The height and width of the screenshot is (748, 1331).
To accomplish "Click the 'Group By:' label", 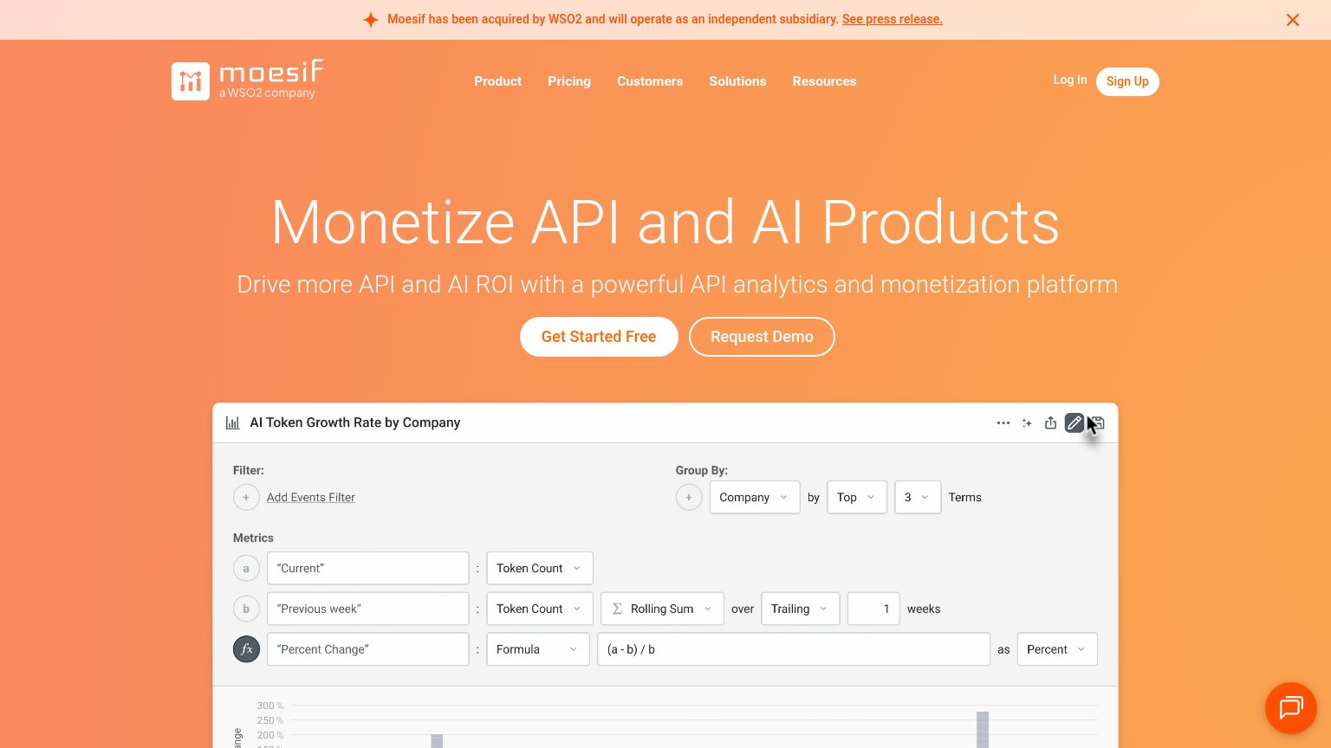I will pos(702,470).
